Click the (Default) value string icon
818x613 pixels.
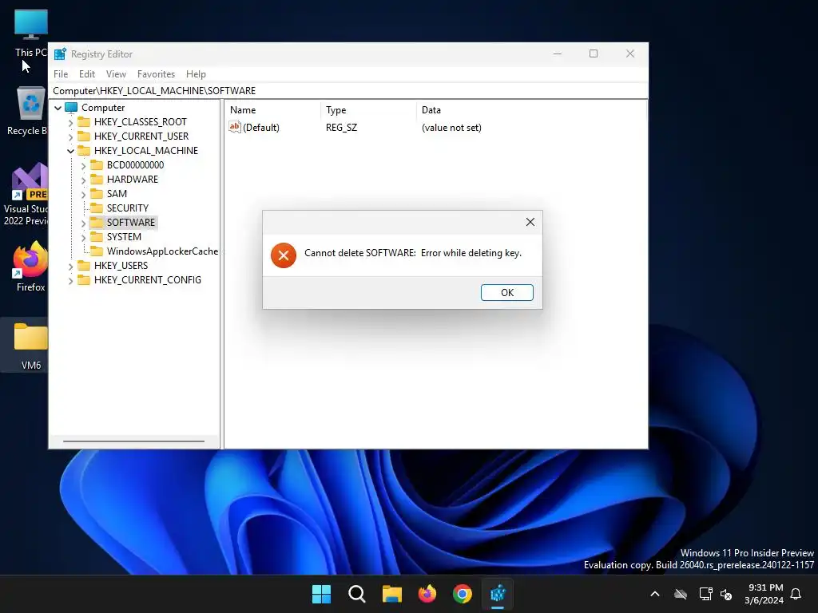pyautogui.click(x=235, y=127)
